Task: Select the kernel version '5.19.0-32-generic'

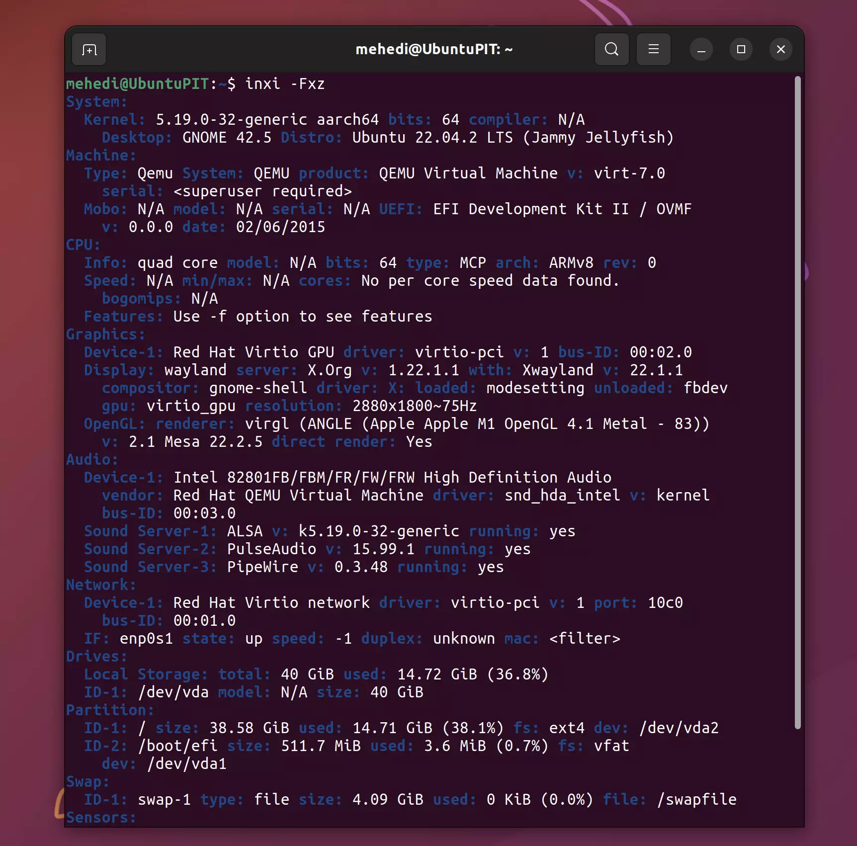Action: pos(231,119)
